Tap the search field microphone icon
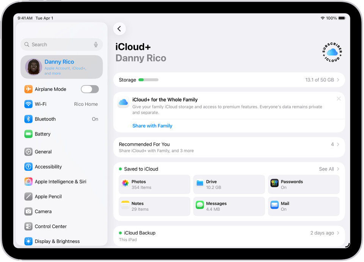The height and width of the screenshot is (262, 364). pos(96,44)
